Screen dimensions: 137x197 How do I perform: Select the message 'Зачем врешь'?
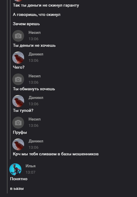coord(26,24)
